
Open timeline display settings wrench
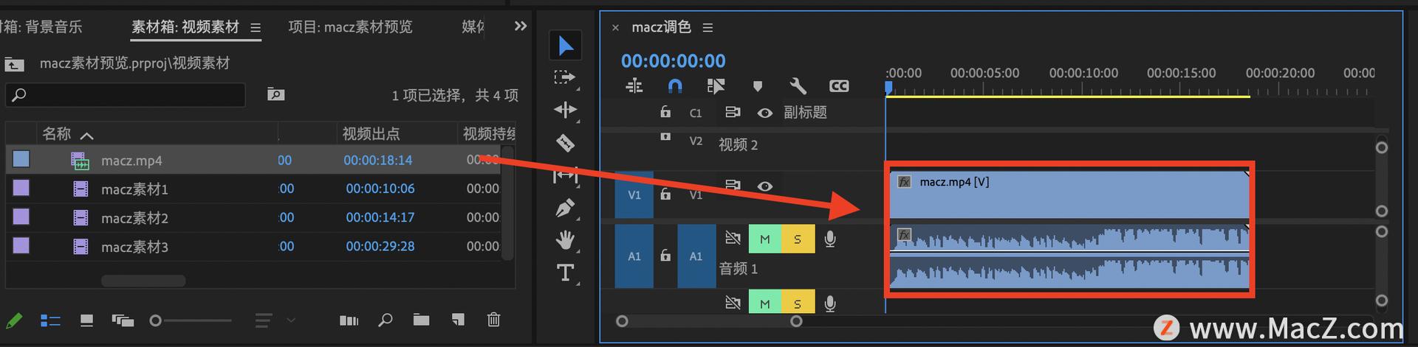798,86
